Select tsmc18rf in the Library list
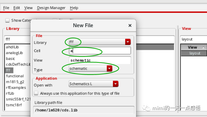Image resolution: width=207 pixels, height=117 pixels. tap(14, 105)
